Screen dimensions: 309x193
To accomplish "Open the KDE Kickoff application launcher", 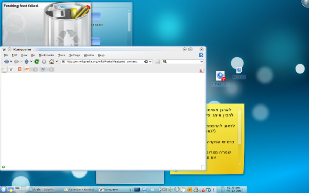I will pyautogui.click(x=4, y=189).
